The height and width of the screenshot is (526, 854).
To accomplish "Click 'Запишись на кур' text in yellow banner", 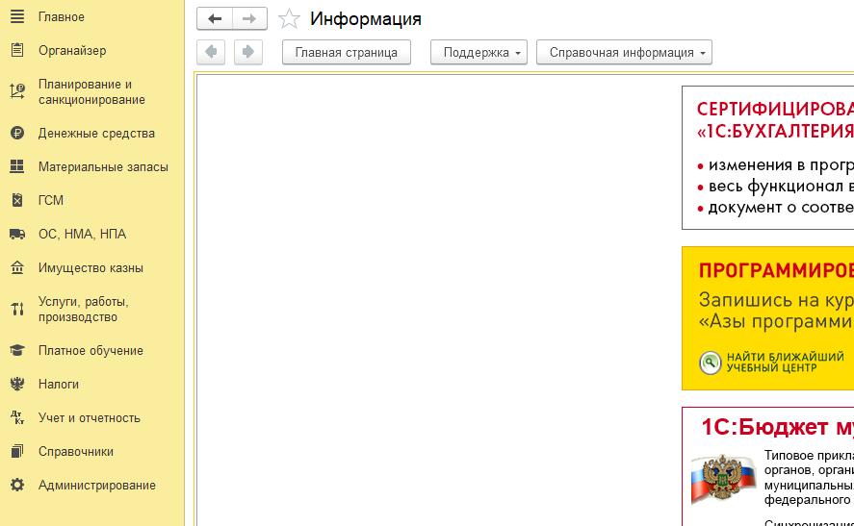I will coord(776,300).
